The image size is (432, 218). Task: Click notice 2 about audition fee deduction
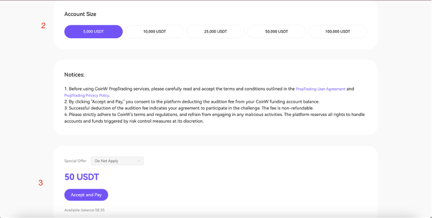(x=192, y=102)
